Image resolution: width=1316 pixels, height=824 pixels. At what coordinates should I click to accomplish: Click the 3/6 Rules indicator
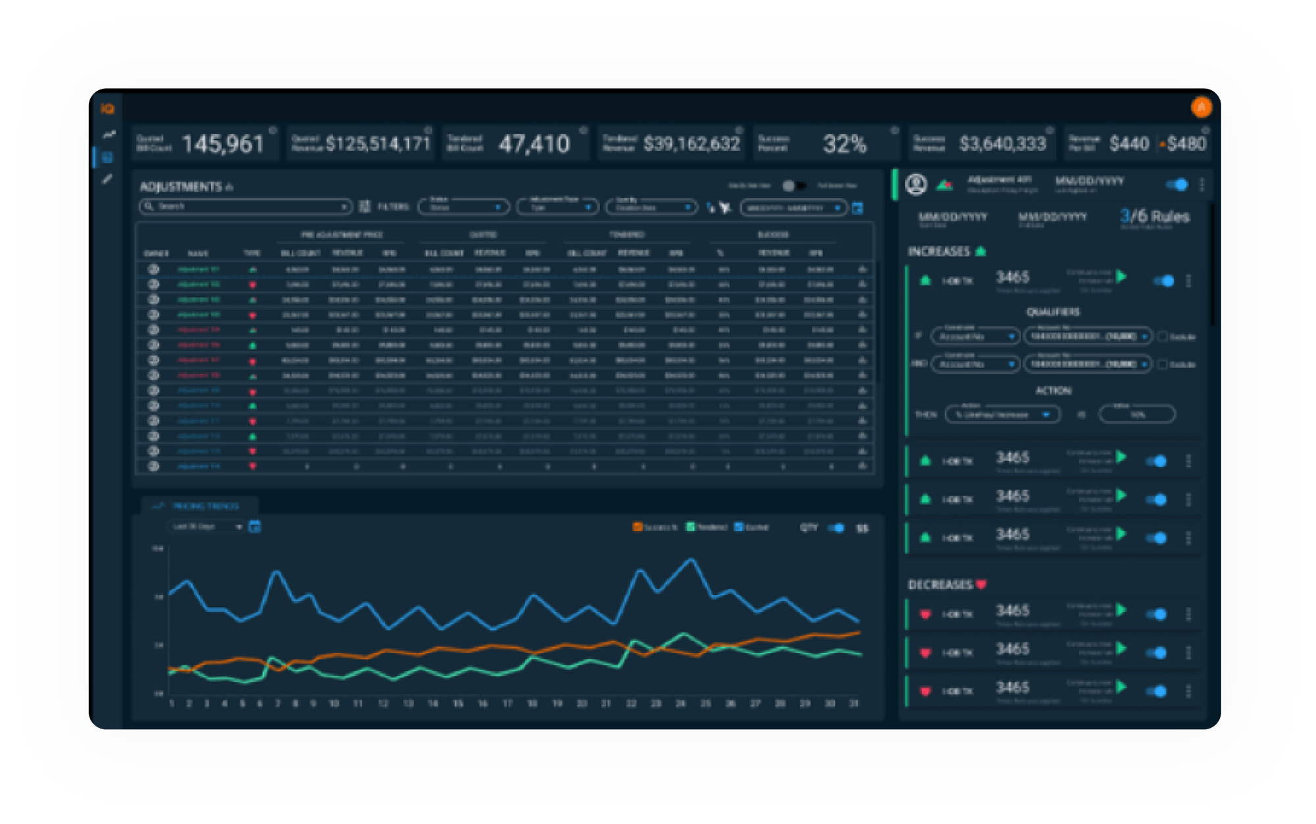(1155, 217)
